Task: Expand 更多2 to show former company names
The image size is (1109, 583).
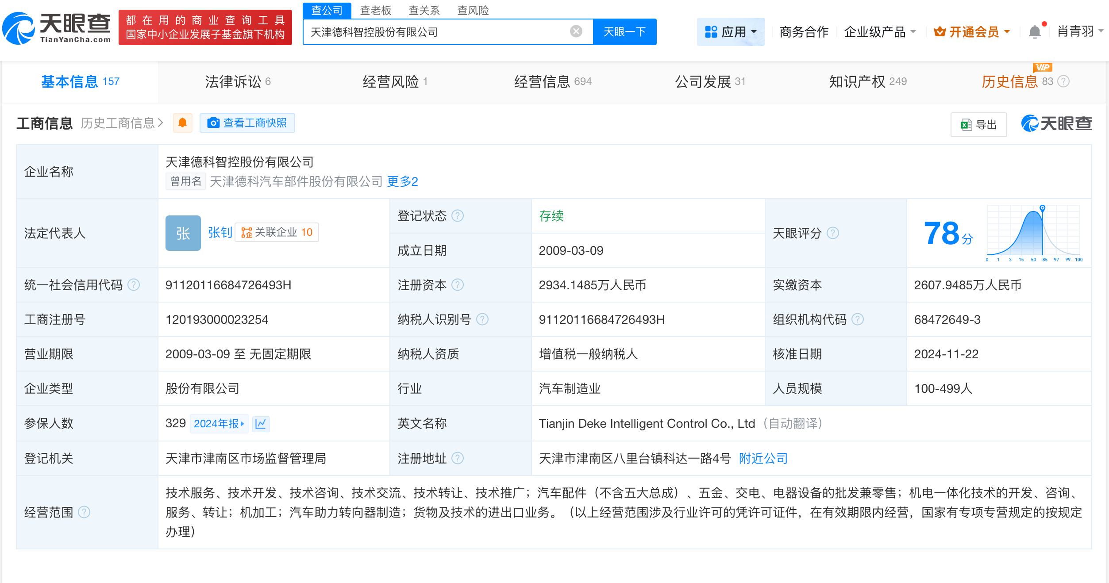Action: point(402,181)
